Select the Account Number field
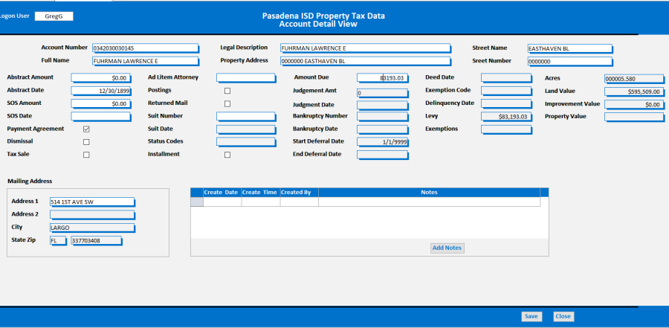The height and width of the screenshot is (328, 669). pos(144,48)
